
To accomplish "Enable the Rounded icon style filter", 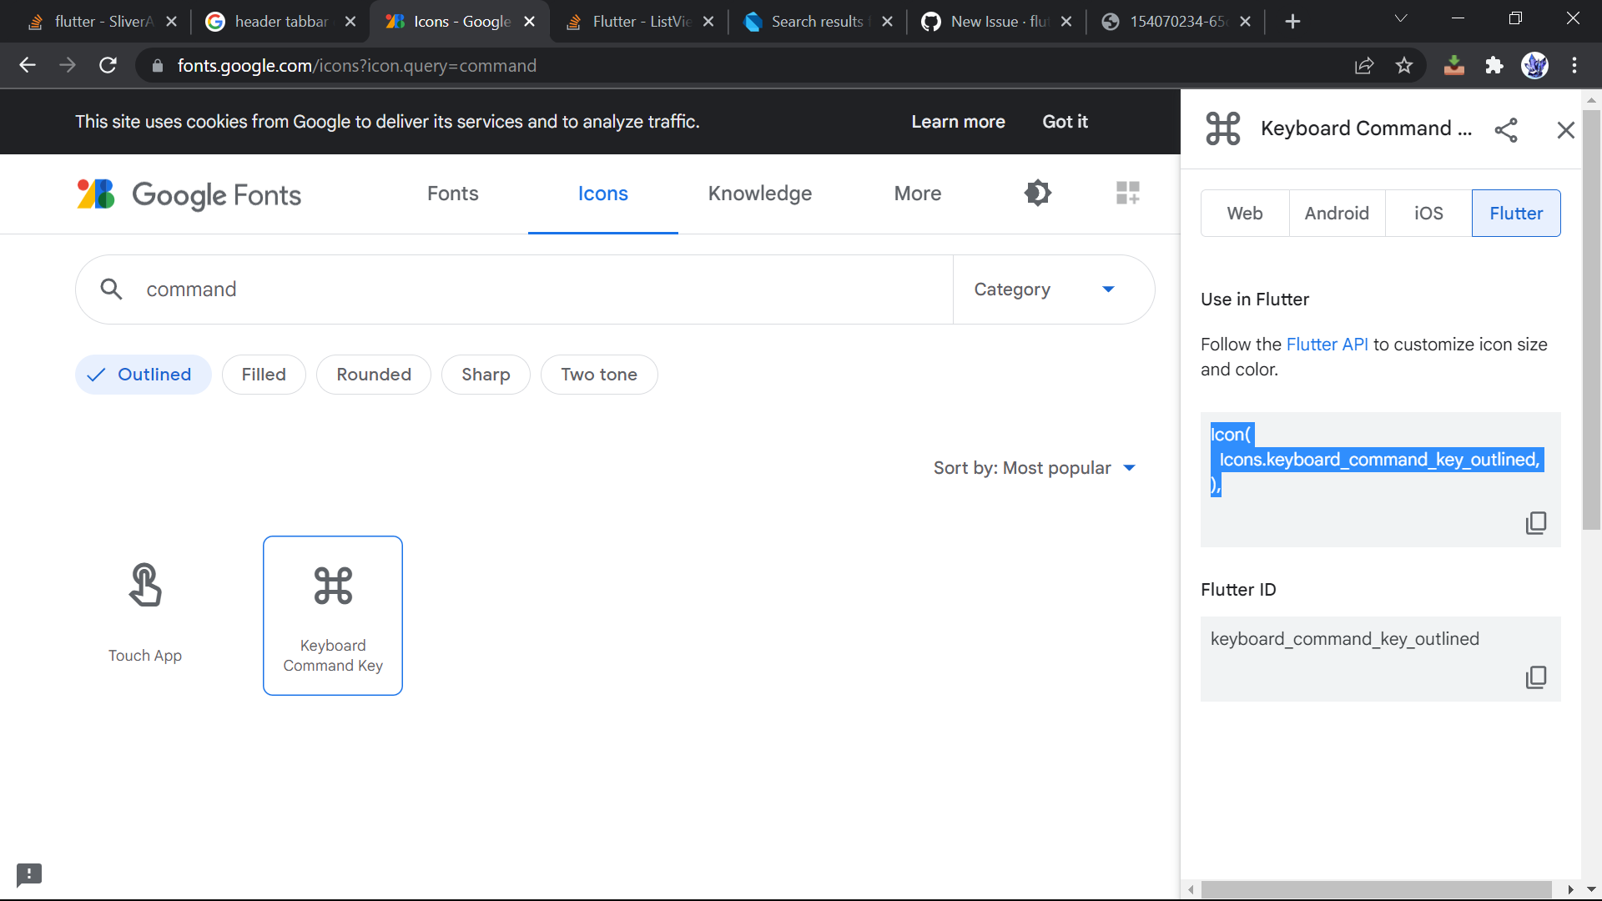I will (373, 375).
